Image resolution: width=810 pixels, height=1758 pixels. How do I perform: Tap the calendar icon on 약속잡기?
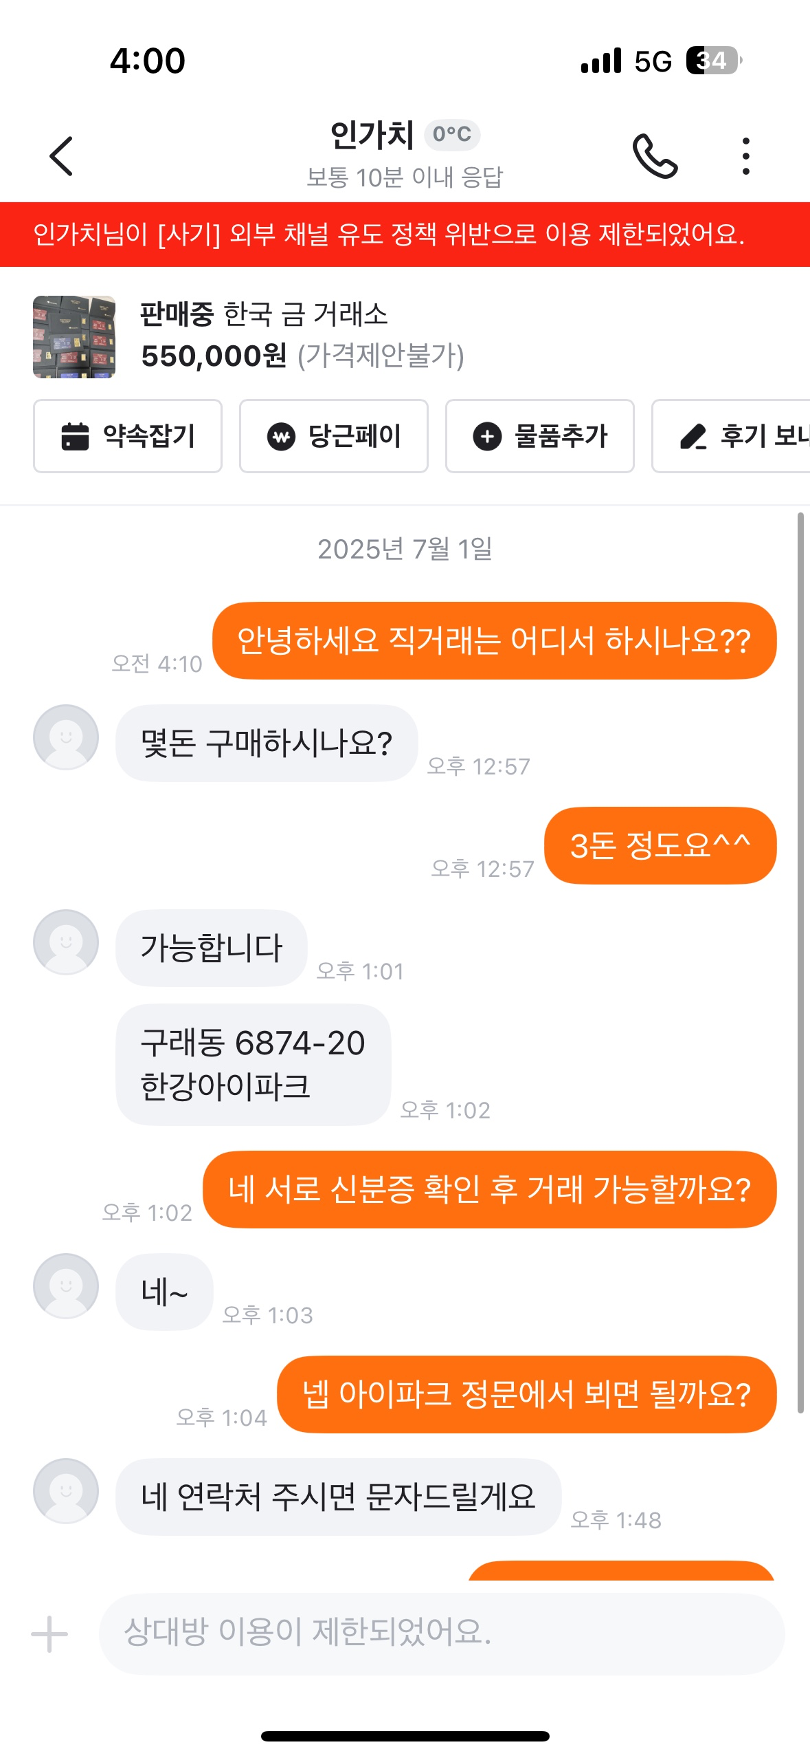point(75,436)
